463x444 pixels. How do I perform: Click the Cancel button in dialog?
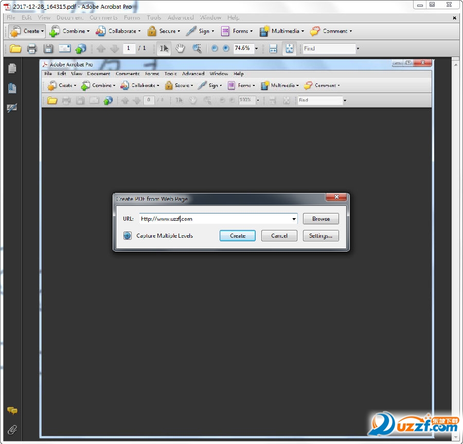tap(279, 236)
